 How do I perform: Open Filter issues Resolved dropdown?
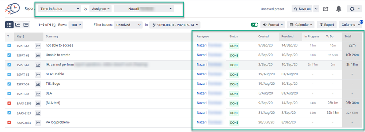128,25
